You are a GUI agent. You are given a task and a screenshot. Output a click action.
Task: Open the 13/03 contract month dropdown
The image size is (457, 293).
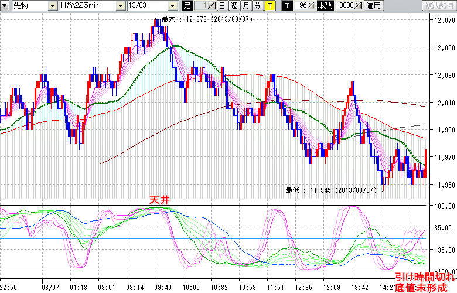coord(173,6)
